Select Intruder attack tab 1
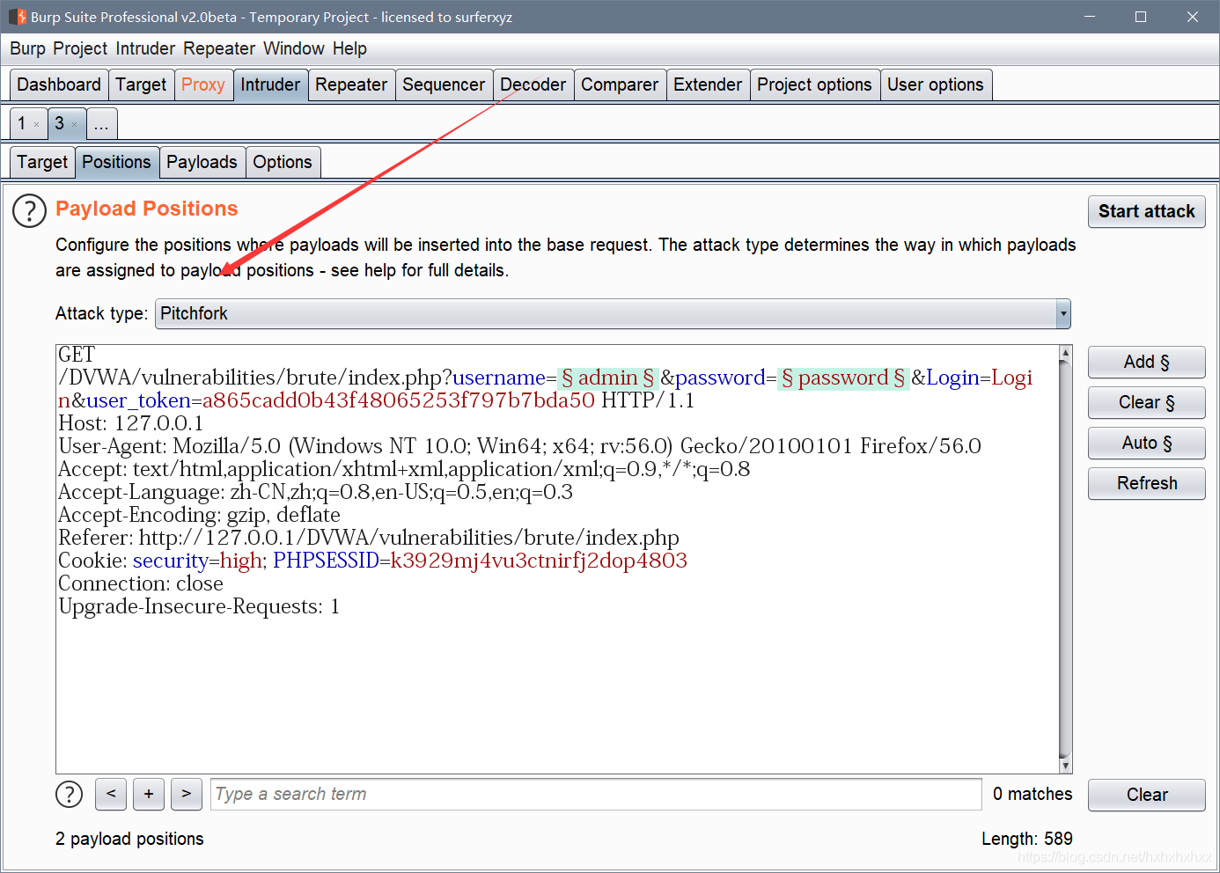The height and width of the screenshot is (873, 1220). coord(22,123)
